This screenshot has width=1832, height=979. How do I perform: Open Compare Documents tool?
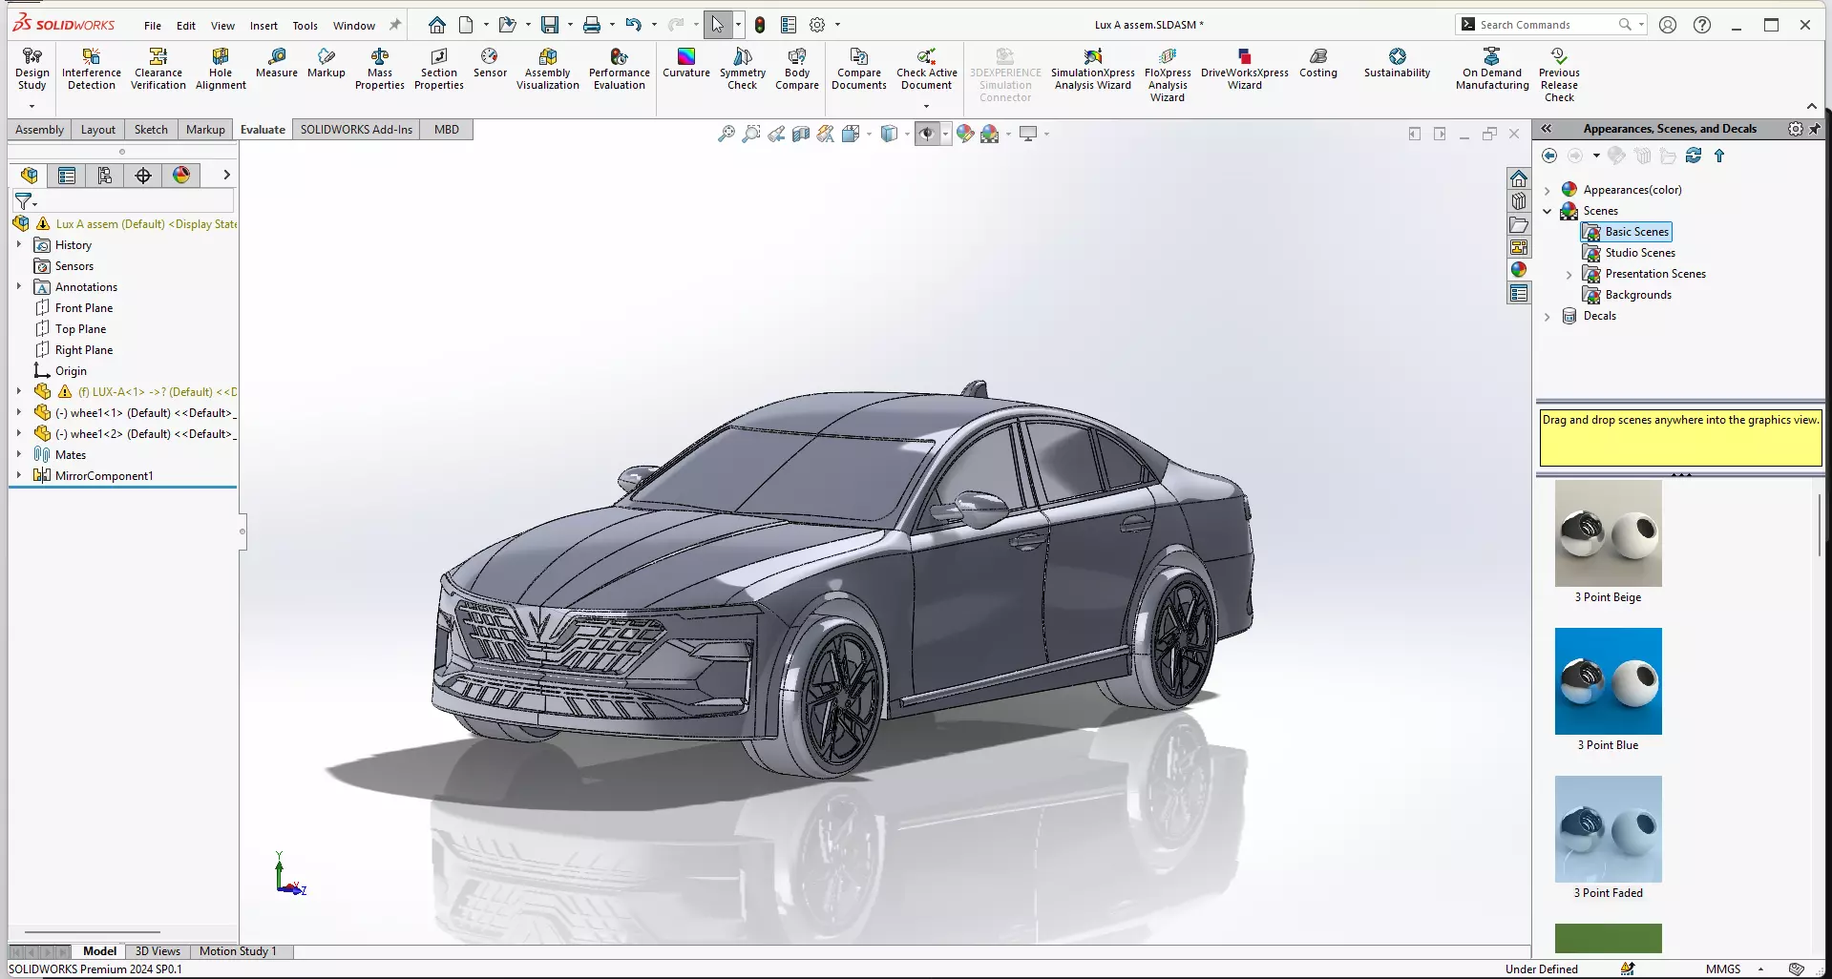click(x=859, y=70)
